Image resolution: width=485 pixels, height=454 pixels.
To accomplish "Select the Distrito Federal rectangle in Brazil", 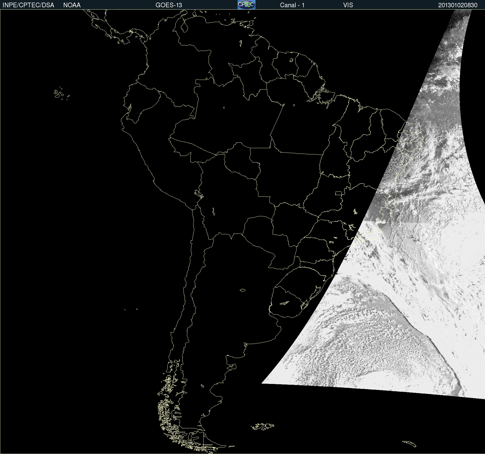I will click(x=338, y=193).
